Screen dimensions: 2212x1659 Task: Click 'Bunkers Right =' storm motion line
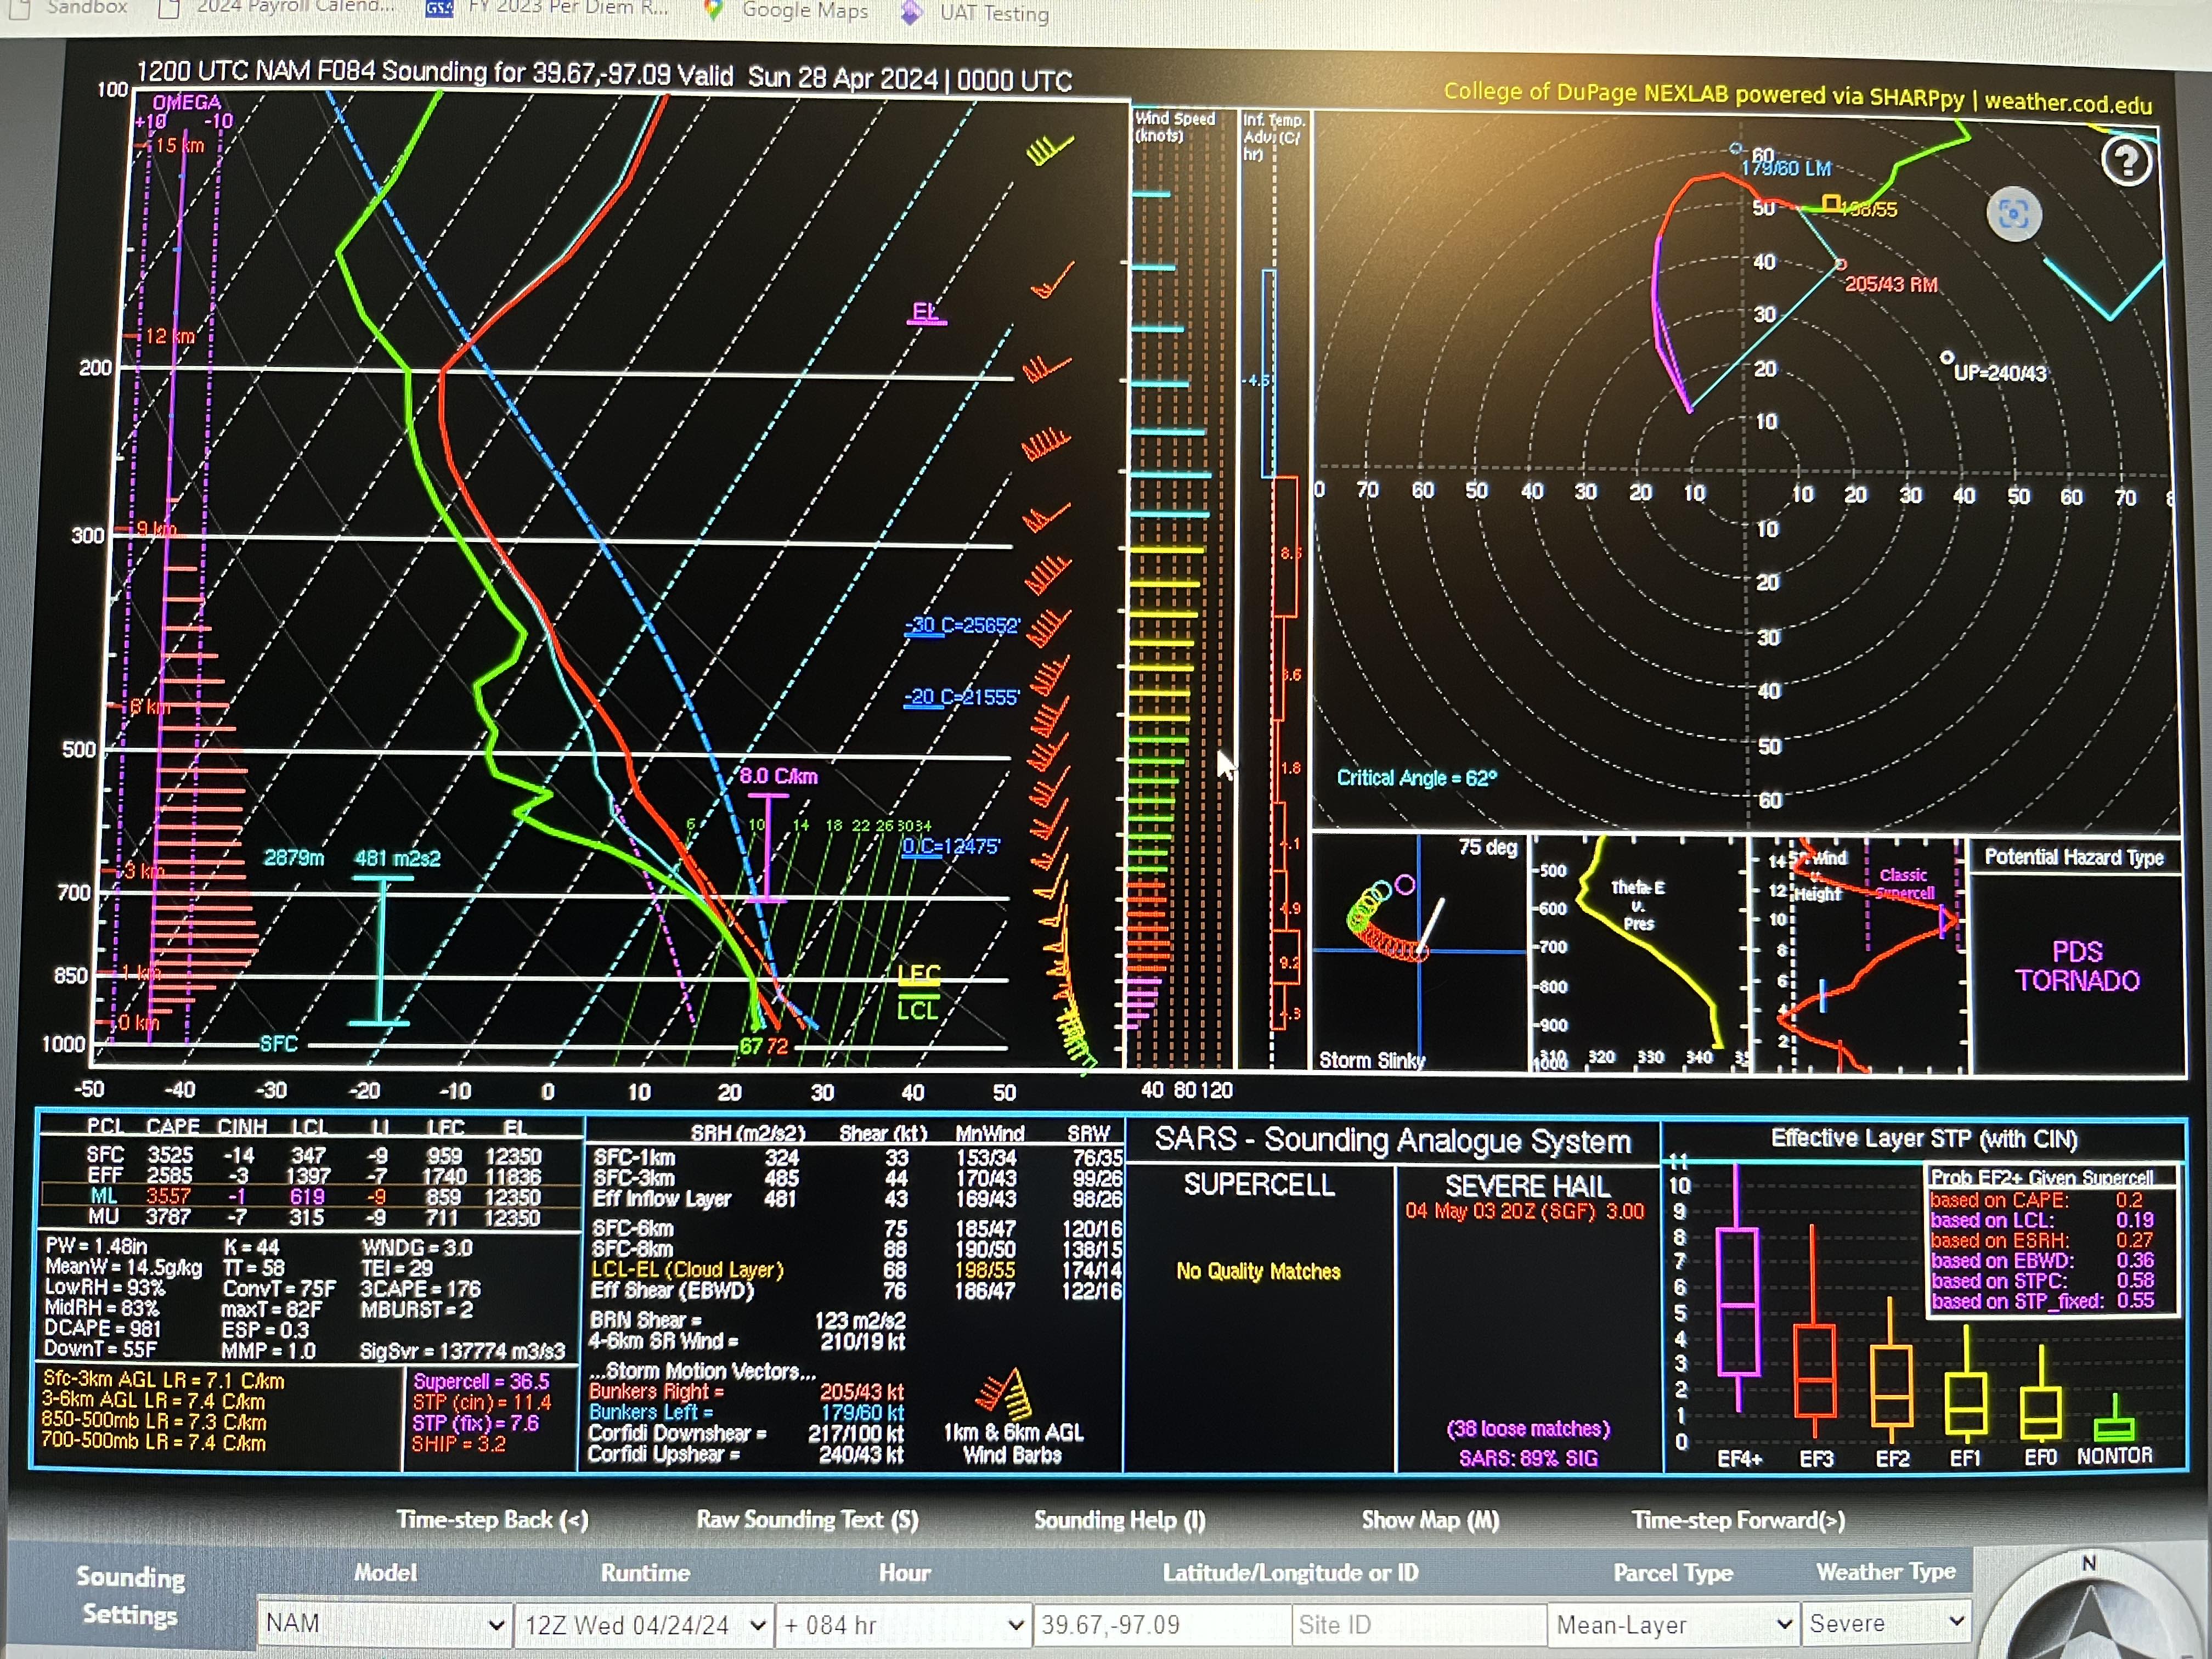(x=746, y=1392)
